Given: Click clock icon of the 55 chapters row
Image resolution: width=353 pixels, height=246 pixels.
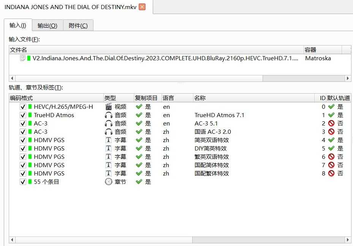Looking at the screenshot, I should coord(109,182).
